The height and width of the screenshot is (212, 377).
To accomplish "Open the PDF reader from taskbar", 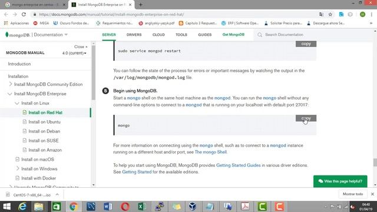I will [x=245, y=207].
